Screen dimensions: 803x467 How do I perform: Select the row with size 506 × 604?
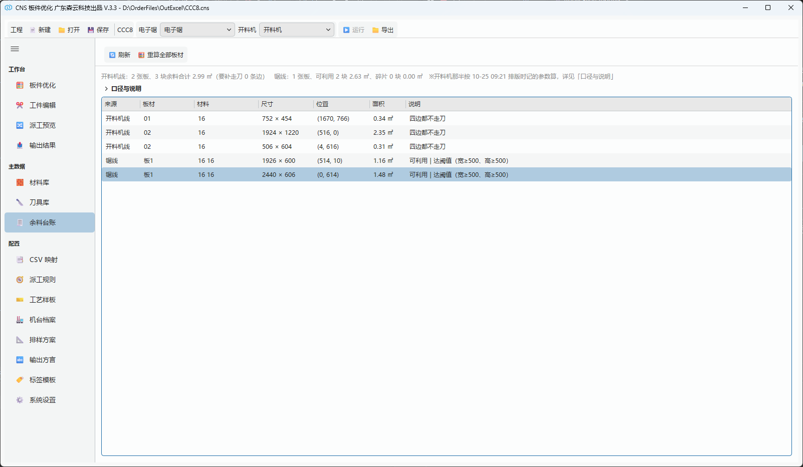pos(447,147)
